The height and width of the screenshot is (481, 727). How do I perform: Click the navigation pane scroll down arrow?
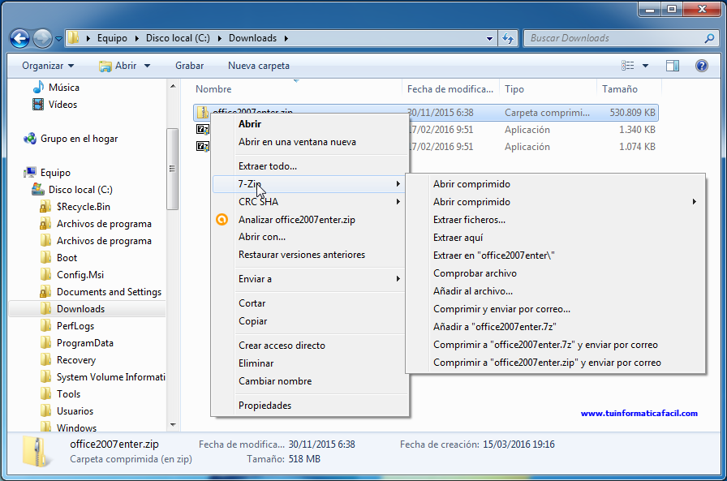pyautogui.click(x=173, y=424)
